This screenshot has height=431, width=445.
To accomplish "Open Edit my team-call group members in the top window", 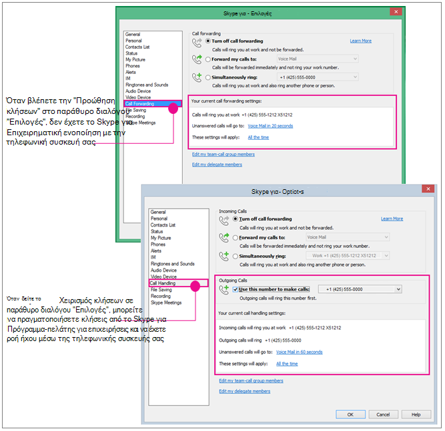I will [x=223, y=154].
